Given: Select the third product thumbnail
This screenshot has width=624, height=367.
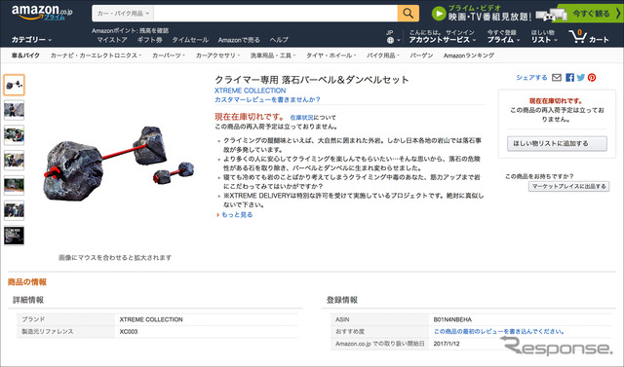Looking at the screenshot, I should coord(15,135).
